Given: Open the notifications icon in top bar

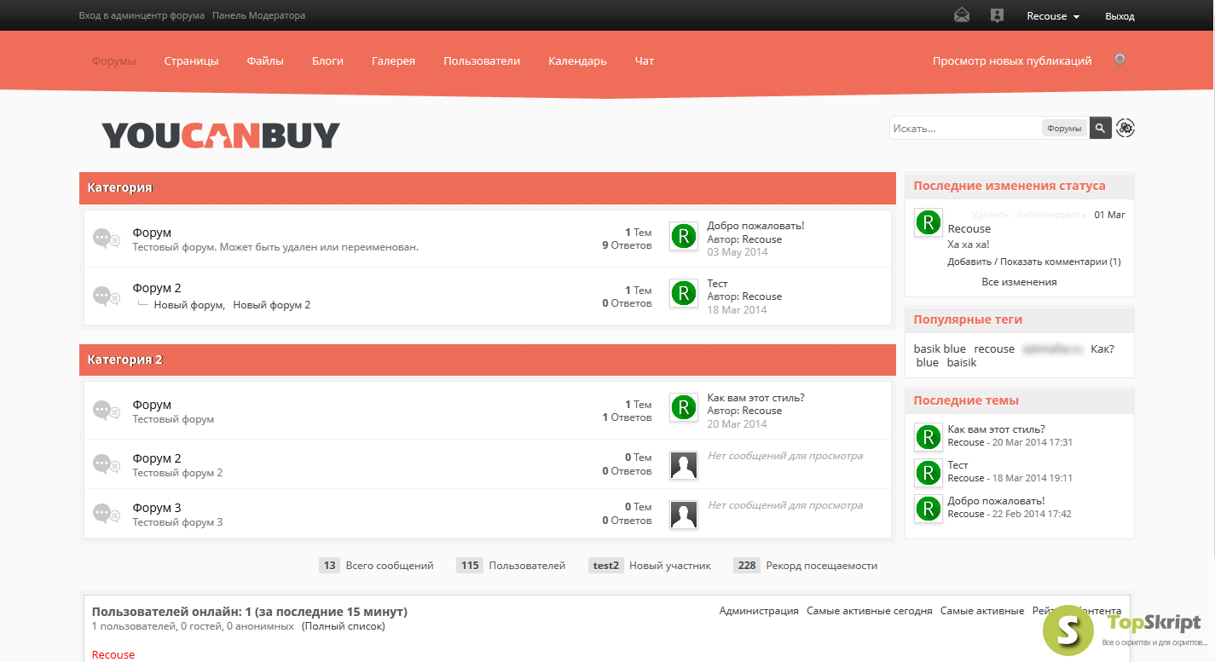Looking at the screenshot, I should click(x=997, y=15).
